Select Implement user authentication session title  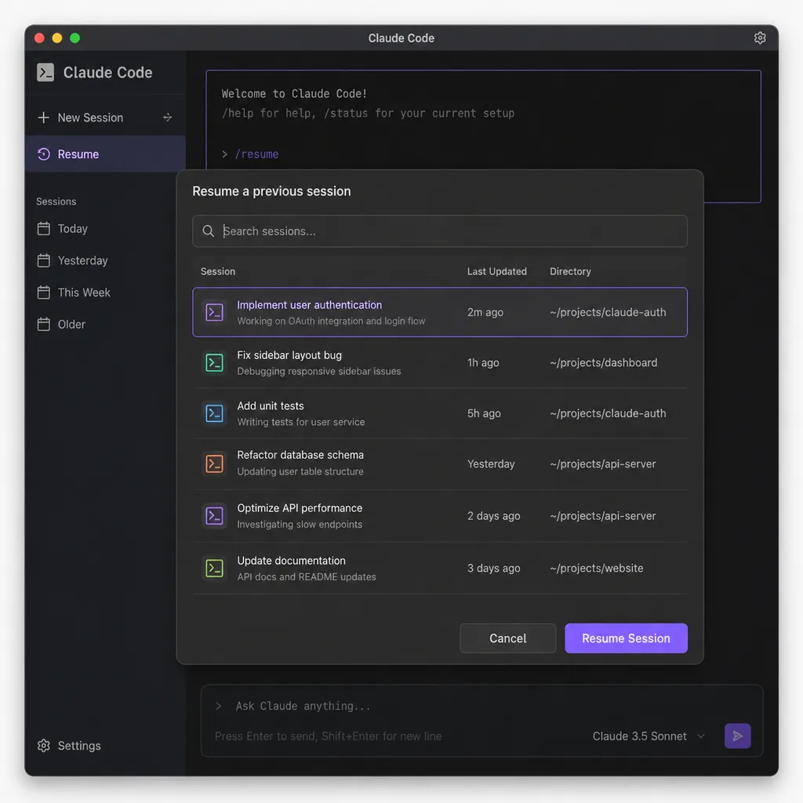click(x=309, y=305)
